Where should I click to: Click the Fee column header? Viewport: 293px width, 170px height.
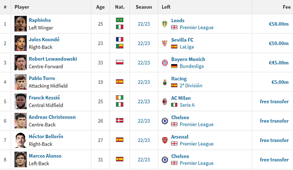pos(287,7)
